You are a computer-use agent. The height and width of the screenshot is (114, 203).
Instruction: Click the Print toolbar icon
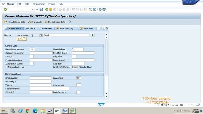click(60, 9)
